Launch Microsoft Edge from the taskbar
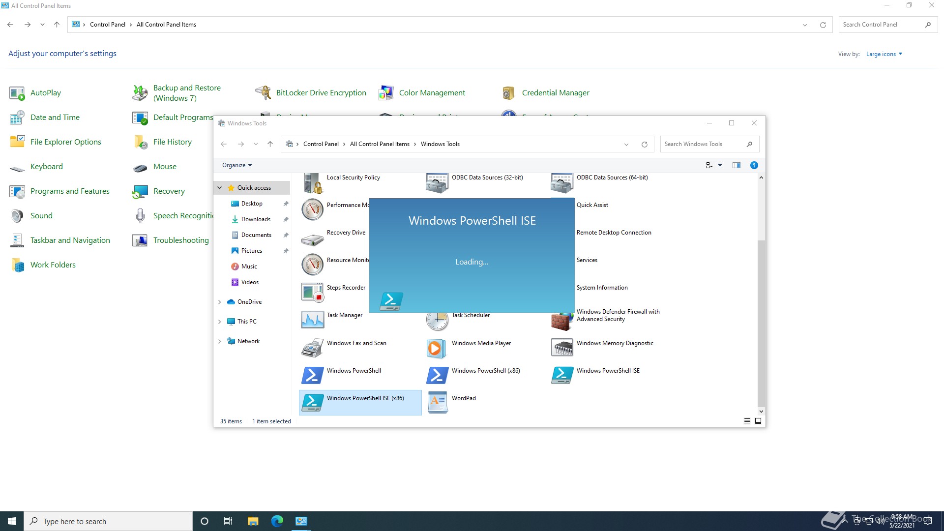Viewport: 944px width, 531px height. [277, 521]
